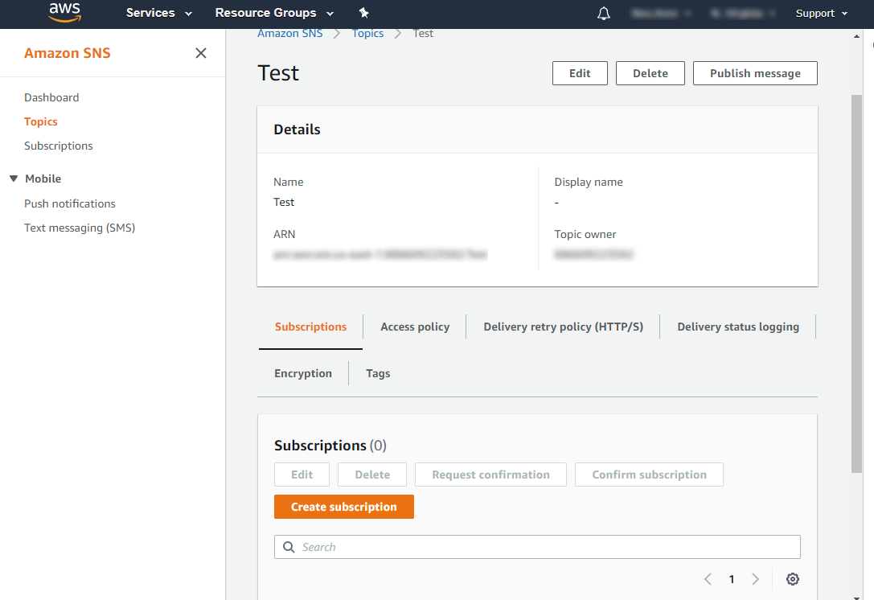Viewport: 874px width, 600px height.
Task: Click the pin icon in top navigation
Action: tap(363, 14)
